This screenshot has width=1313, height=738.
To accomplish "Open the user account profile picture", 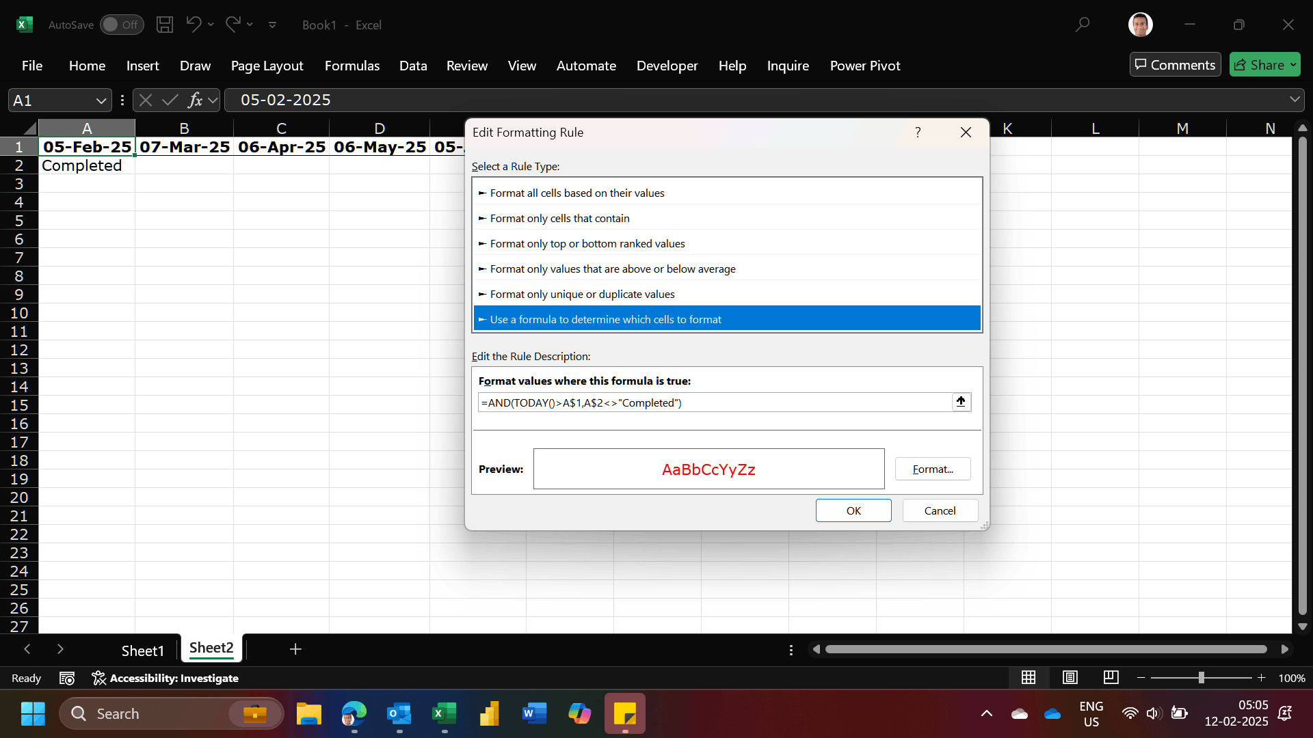I will pyautogui.click(x=1140, y=25).
